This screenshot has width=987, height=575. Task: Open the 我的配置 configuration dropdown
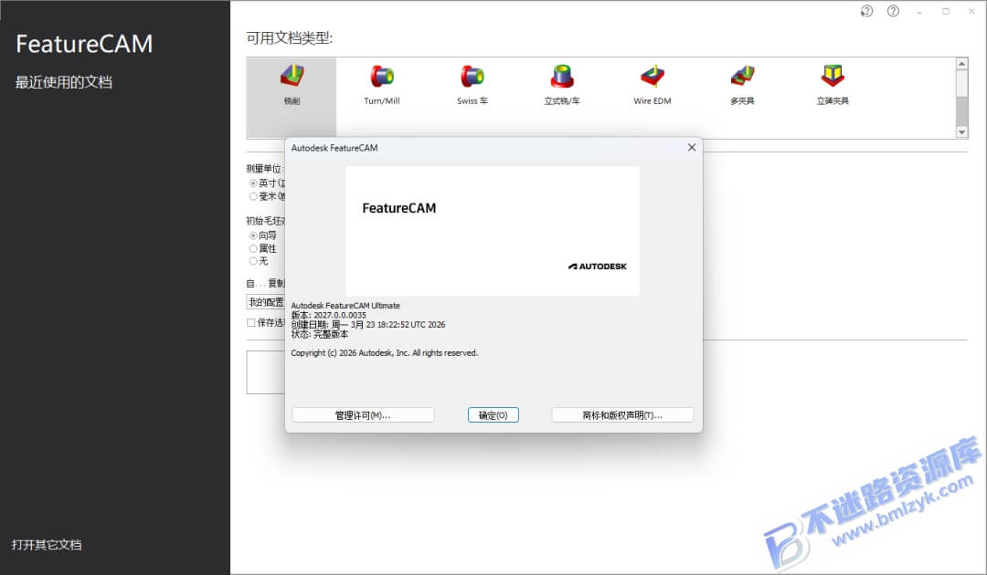click(266, 302)
